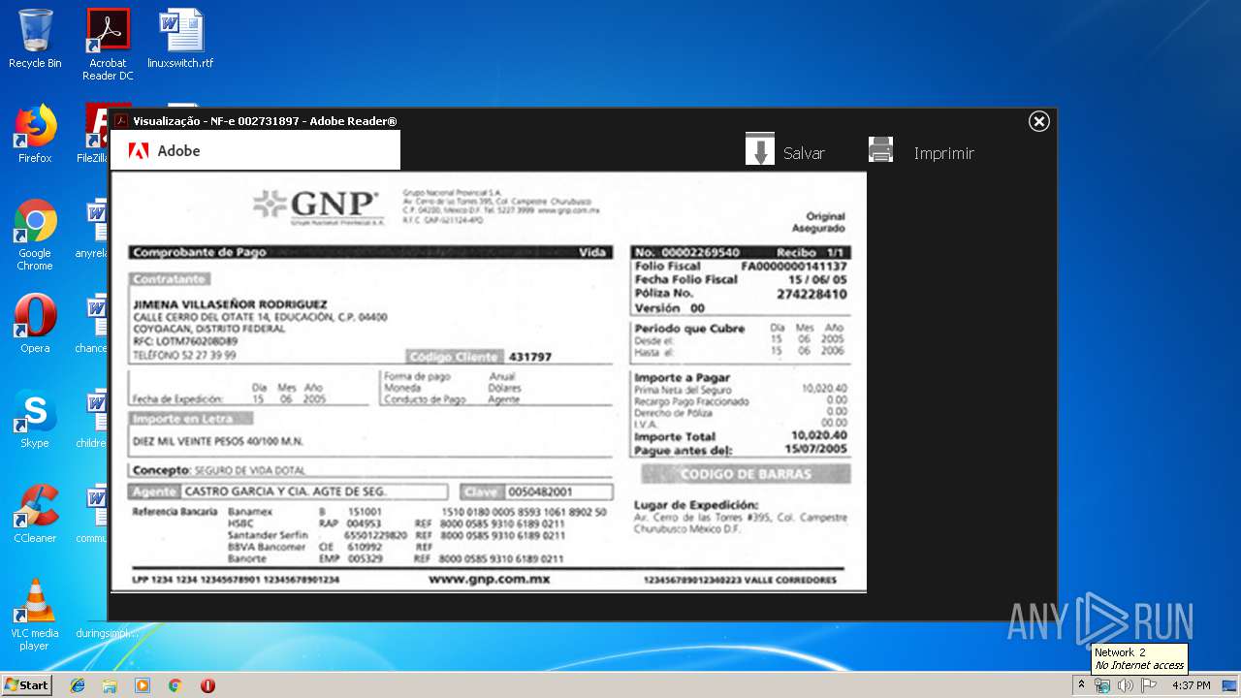
Task: Click the volume speaker tray icon
Action: 1126,685
